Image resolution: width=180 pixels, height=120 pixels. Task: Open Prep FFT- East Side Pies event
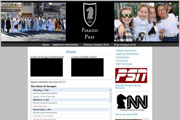point(43,116)
